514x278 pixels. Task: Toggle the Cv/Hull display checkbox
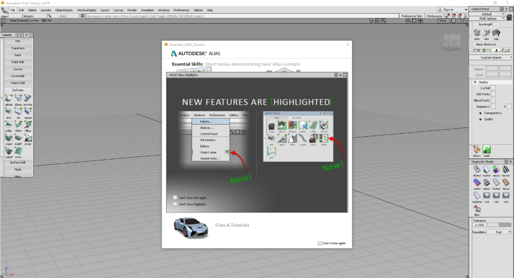click(494, 88)
